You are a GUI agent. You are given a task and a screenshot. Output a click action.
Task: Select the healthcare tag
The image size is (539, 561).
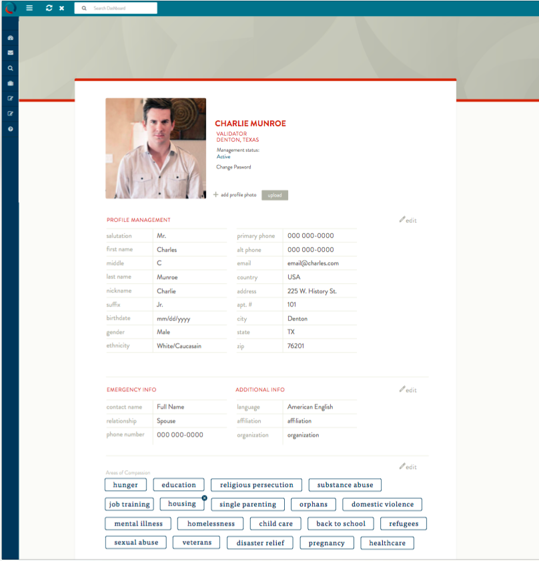click(387, 543)
